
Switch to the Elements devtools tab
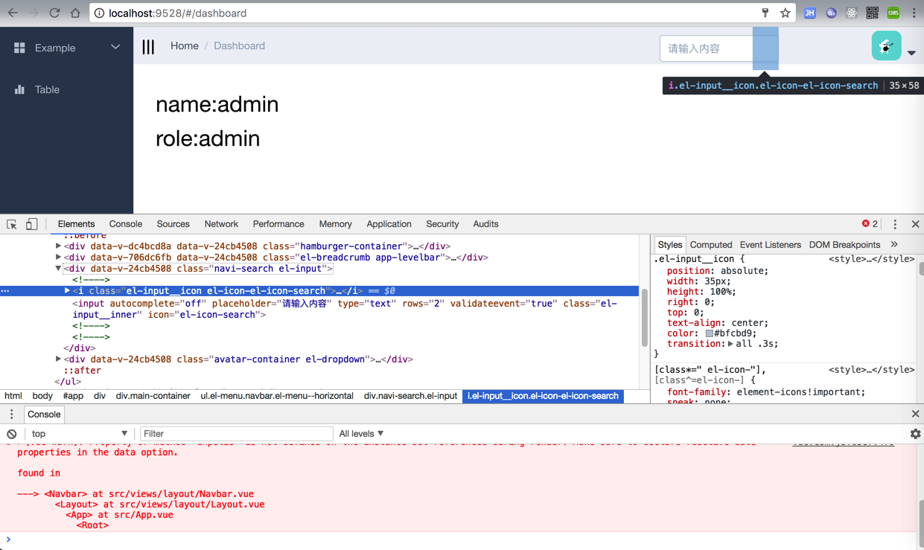point(76,224)
